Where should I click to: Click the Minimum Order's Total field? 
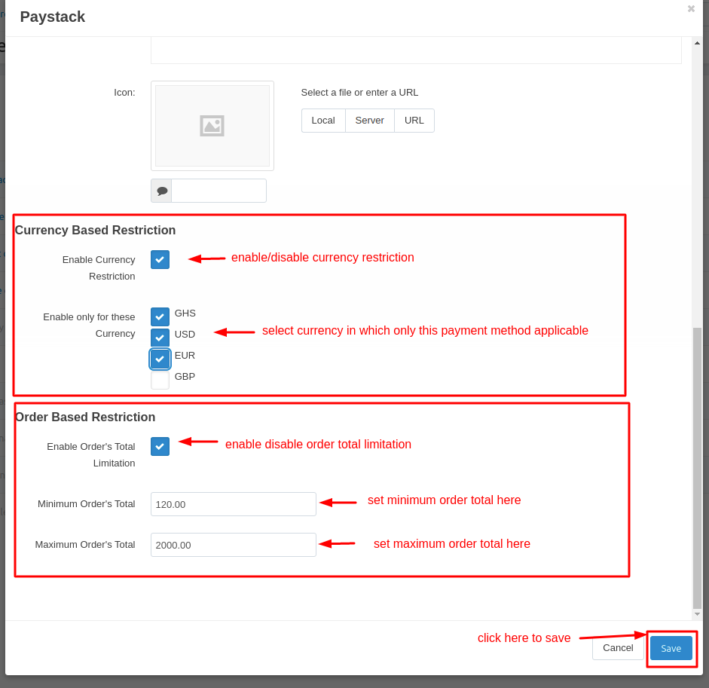(x=233, y=504)
